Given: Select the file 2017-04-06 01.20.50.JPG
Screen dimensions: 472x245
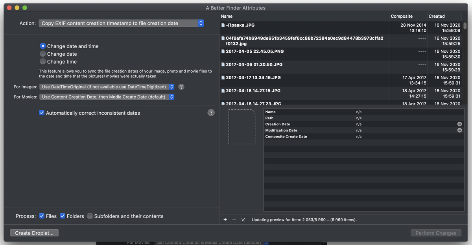Looking at the screenshot, I should pyautogui.click(x=253, y=64).
